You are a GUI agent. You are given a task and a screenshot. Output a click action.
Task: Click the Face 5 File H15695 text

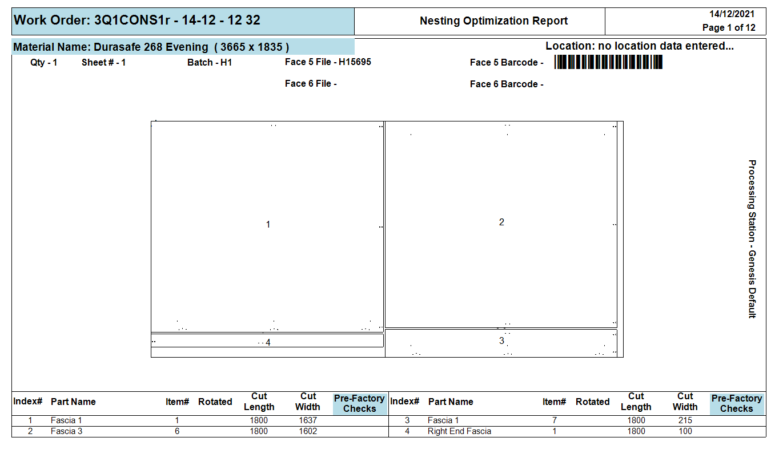pyautogui.click(x=328, y=62)
